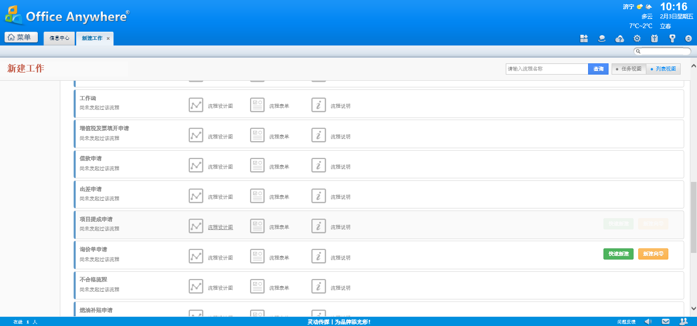Open the gear settings icon in header
Screen dimensions: 697x326
click(x=637, y=38)
